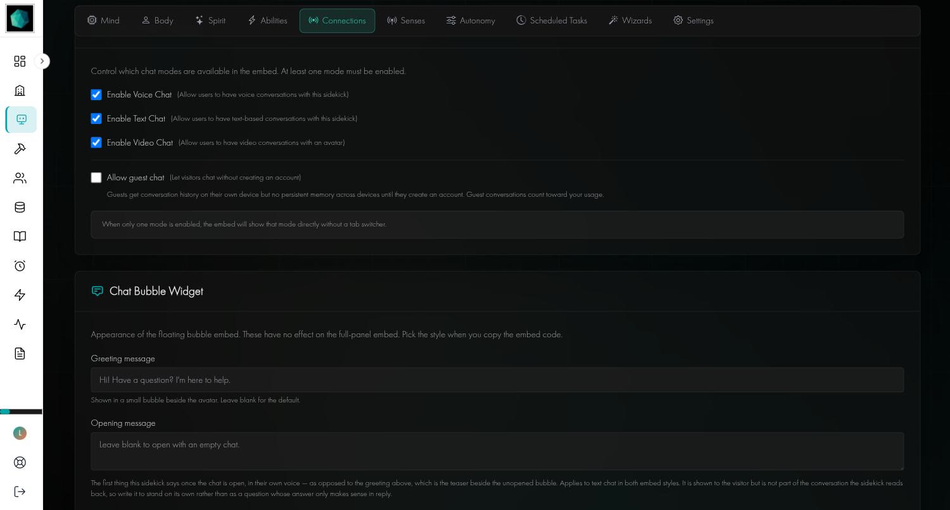Click the Chat Bubble Widget heading
This screenshot has height=510, width=950.
click(156, 292)
